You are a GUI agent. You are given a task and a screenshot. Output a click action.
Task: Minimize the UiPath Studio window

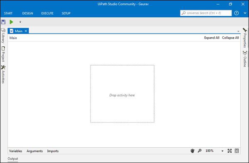point(218,4)
